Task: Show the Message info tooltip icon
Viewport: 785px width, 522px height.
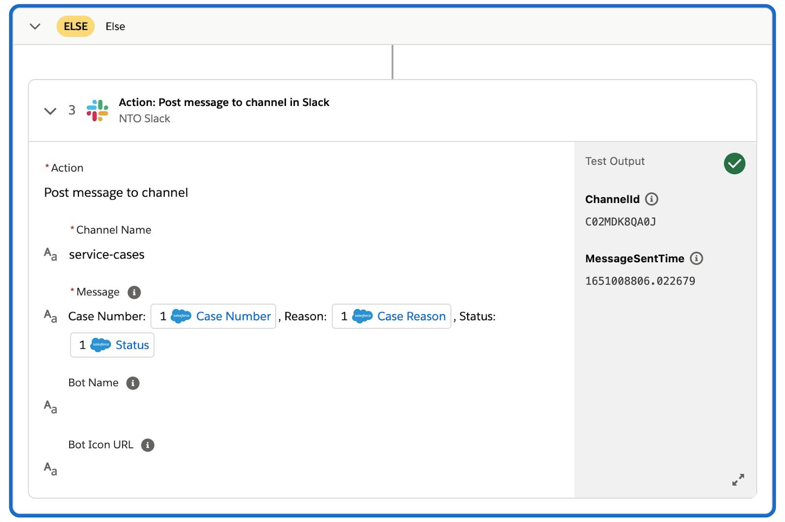Action: (134, 292)
